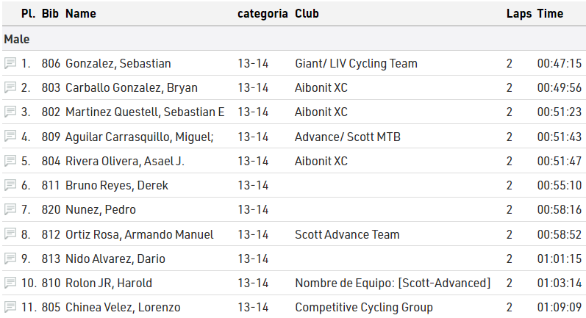Click comment icon next to Nunez, Pedro
586x318 pixels.
pos(10,210)
